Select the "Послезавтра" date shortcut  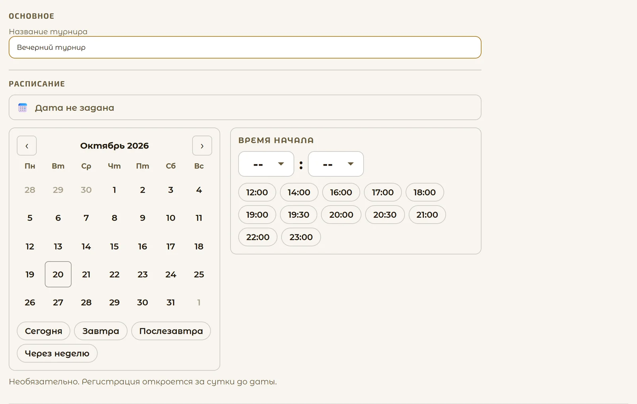171,331
